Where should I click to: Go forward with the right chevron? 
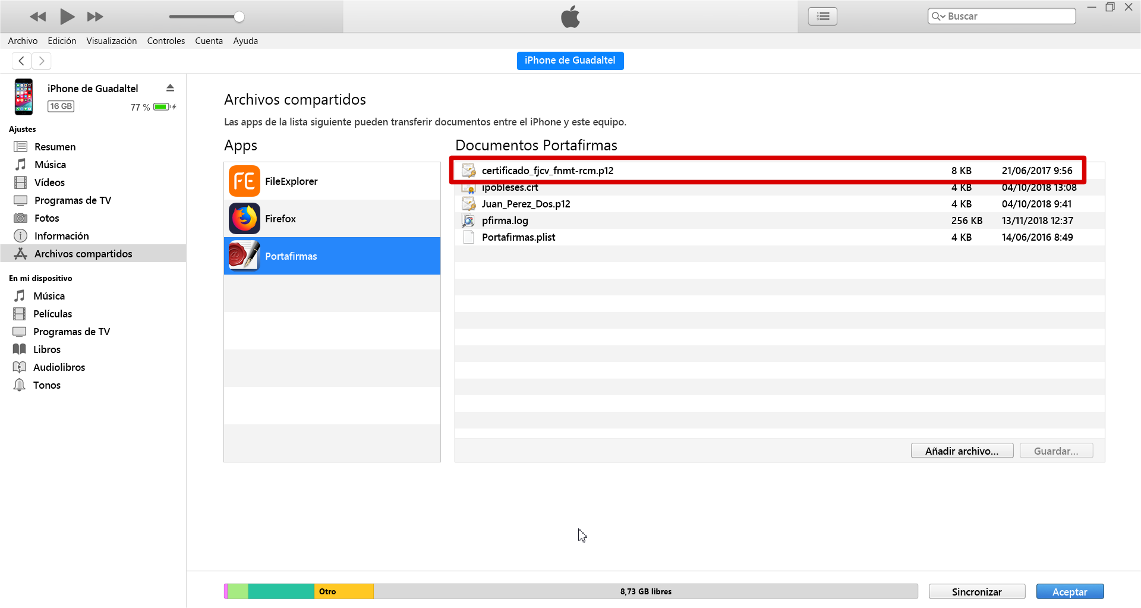click(42, 61)
